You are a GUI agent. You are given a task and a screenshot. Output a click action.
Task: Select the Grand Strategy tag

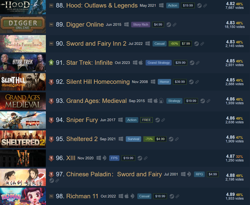pos(158,63)
